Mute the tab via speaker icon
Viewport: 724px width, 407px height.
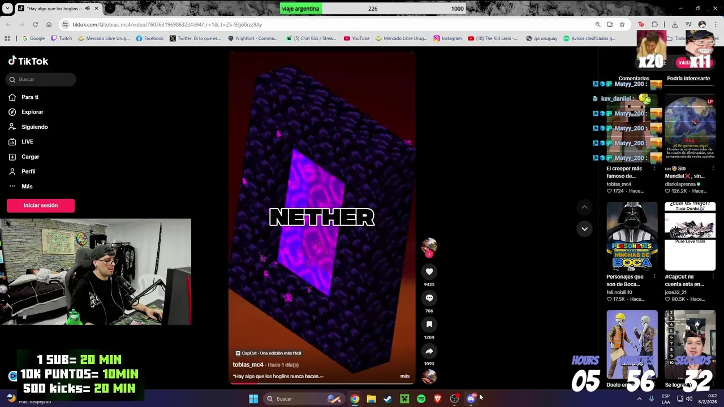(87, 8)
